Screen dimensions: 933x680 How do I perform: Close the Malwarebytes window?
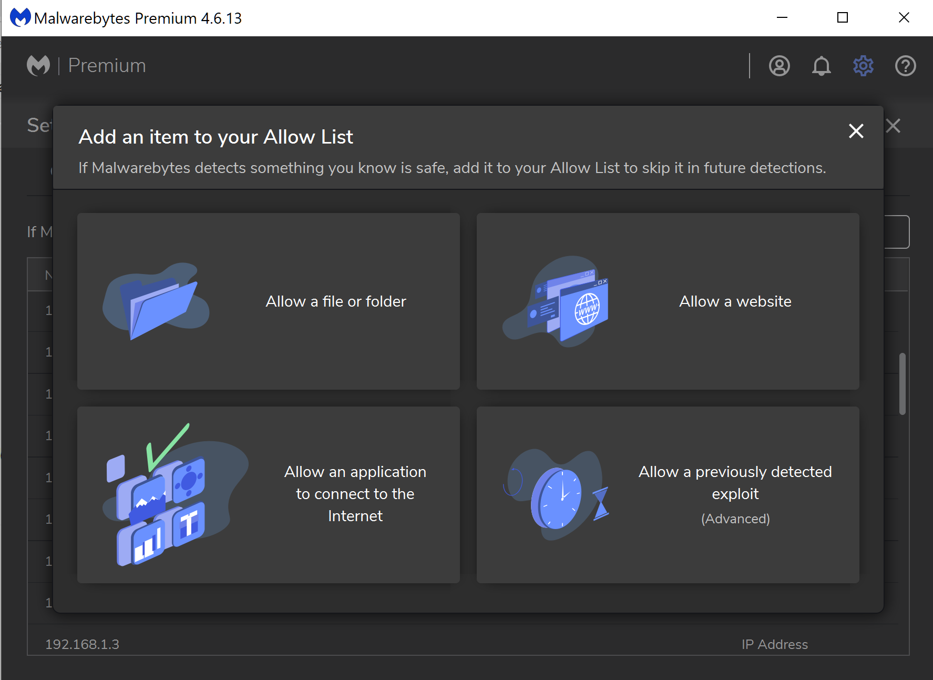pos(904,18)
